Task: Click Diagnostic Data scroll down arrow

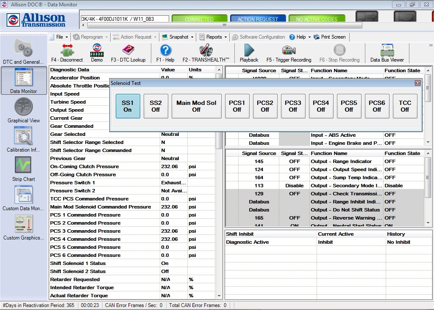Action: [219, 296]
